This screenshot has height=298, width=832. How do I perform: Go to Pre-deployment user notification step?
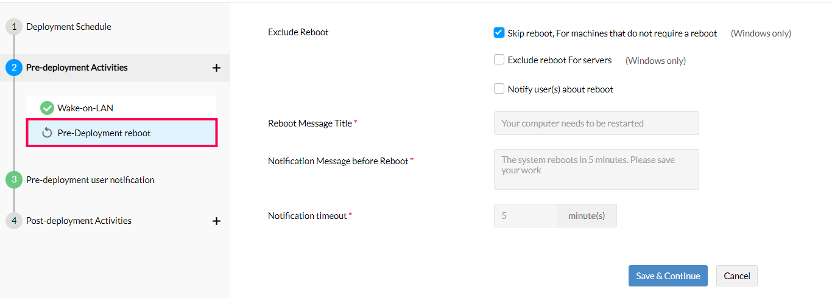[90, 180]
